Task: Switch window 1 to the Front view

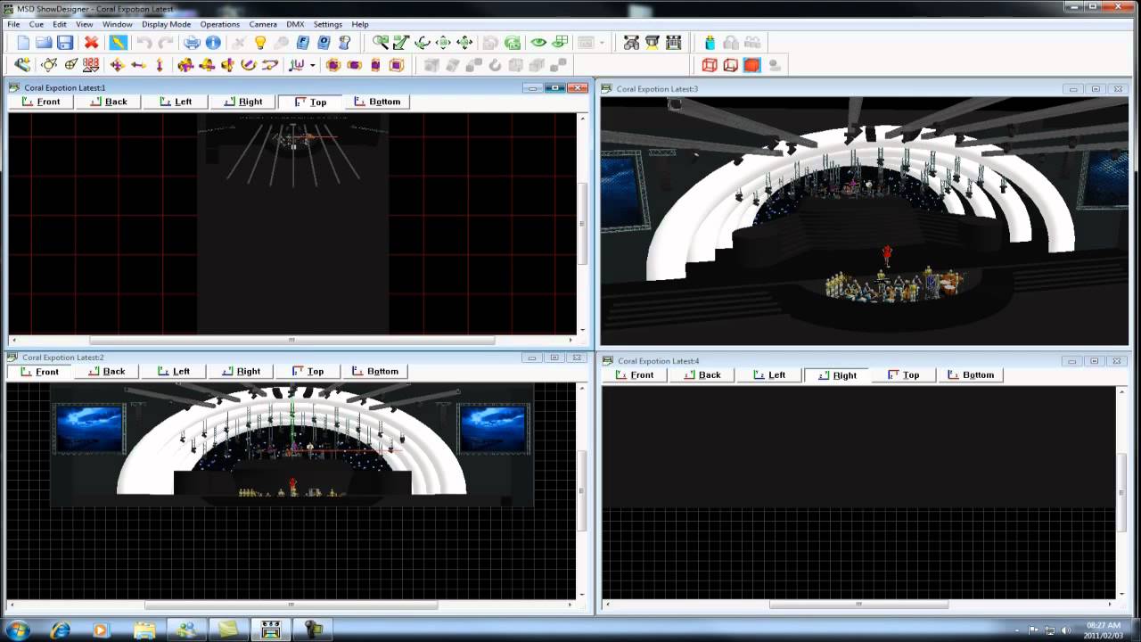Action: click(x=40, y=102)
